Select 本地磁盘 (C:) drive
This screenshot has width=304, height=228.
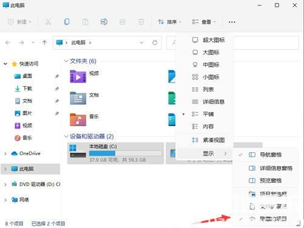(x=116, y=153)
